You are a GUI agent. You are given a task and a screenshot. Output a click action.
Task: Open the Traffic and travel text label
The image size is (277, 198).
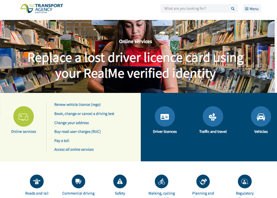[213, 131]
